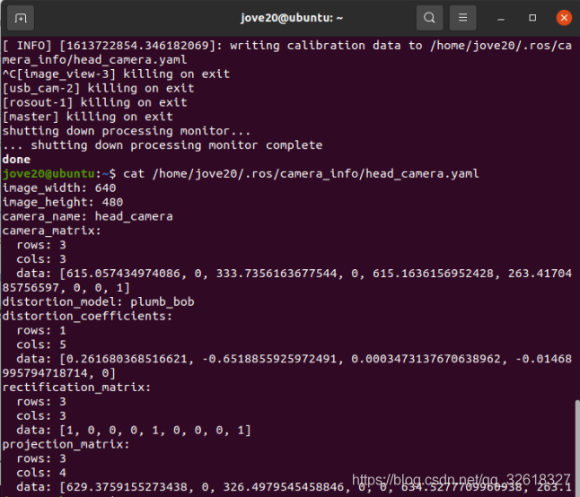Click the value -0.6518855925972491
The image size is (580, 497).
269,359
